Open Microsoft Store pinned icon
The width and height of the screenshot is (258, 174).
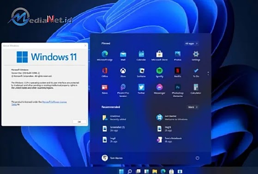point(159,56)
